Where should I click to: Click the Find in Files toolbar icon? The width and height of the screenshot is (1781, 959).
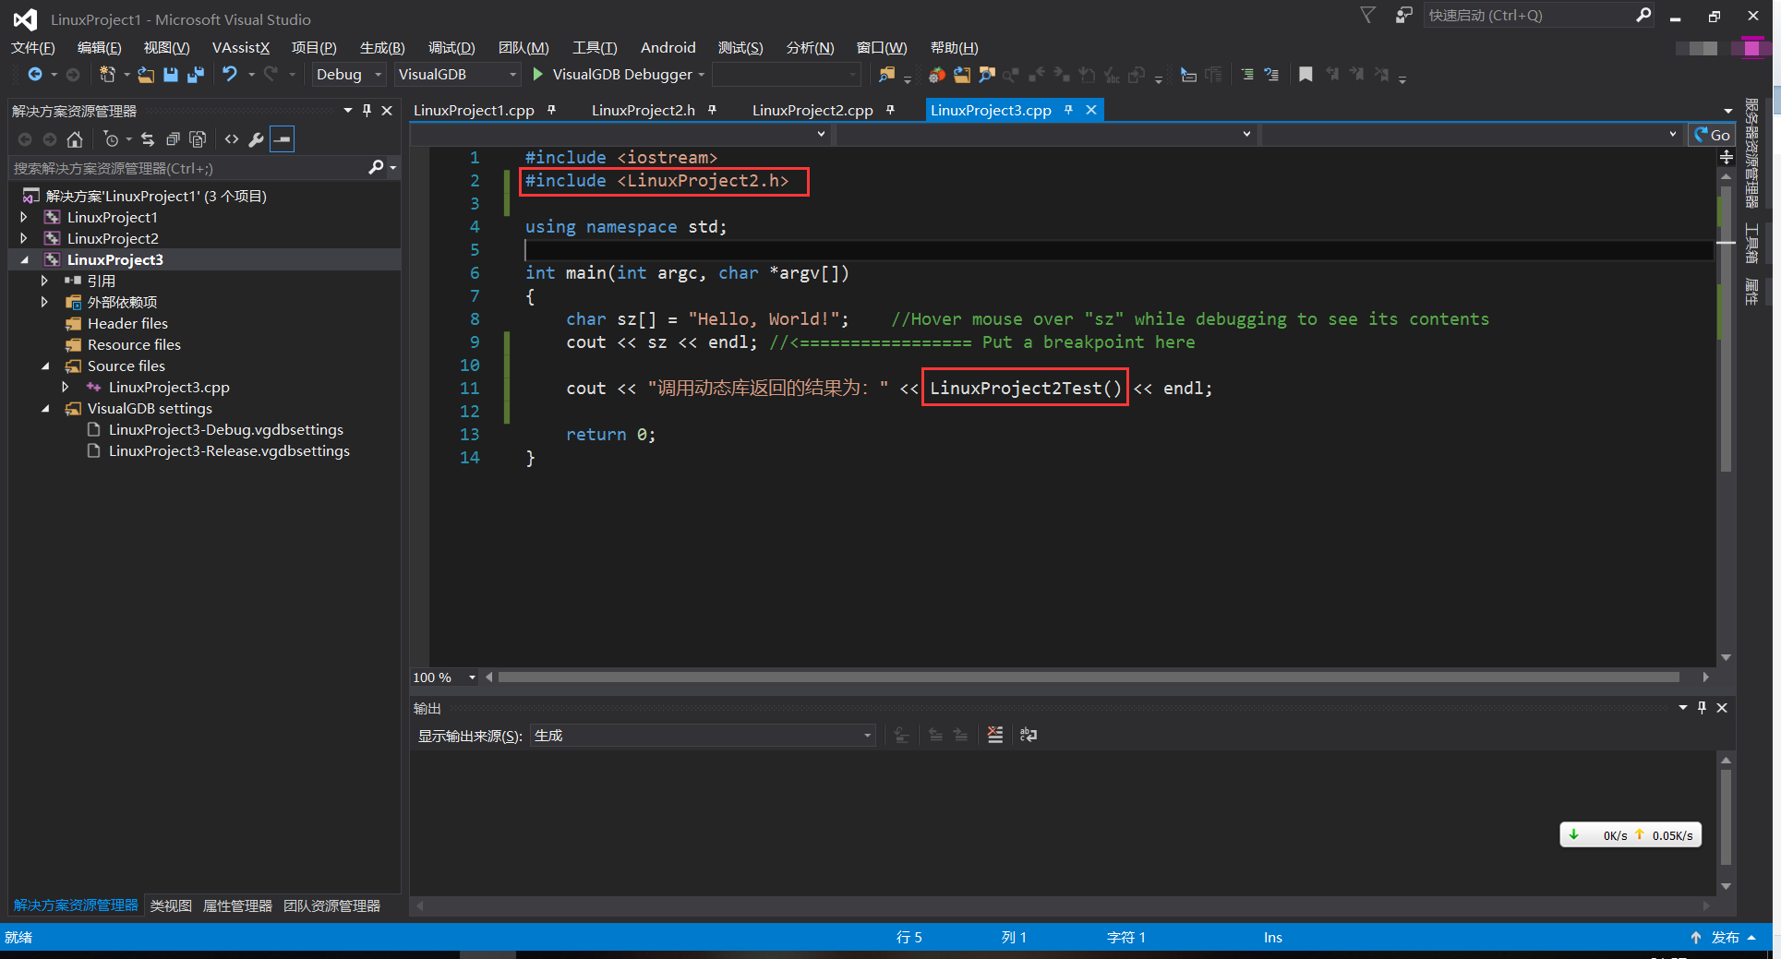pos(886,74)
